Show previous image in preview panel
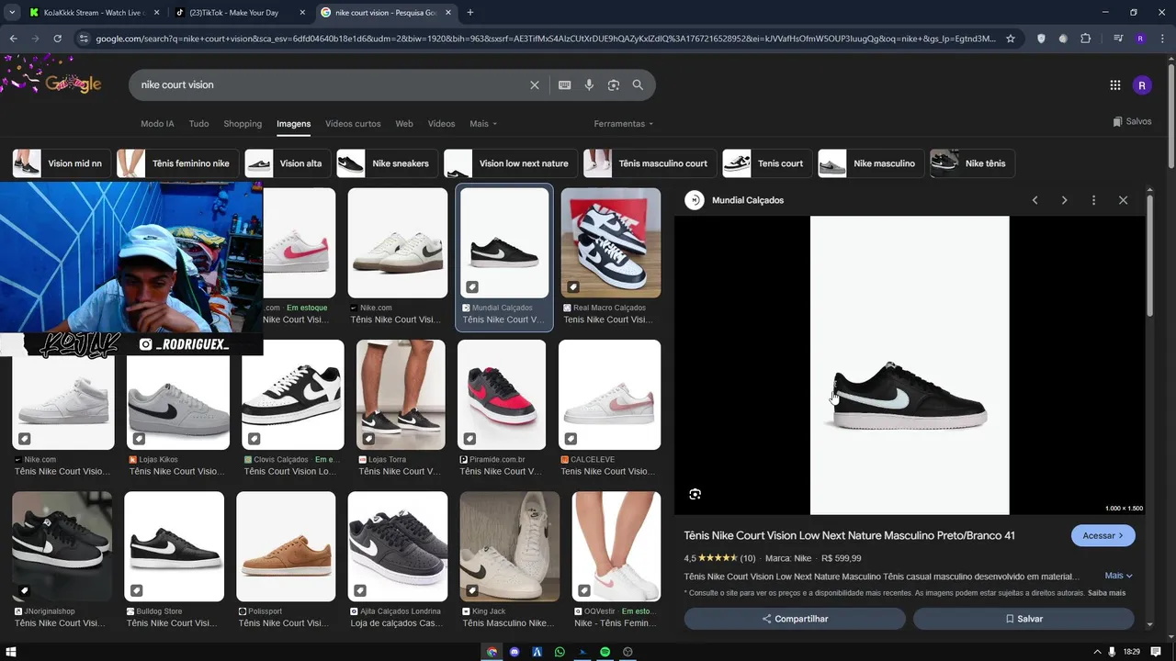This screenshot has width=1176, height=661. pos(1035,200)
